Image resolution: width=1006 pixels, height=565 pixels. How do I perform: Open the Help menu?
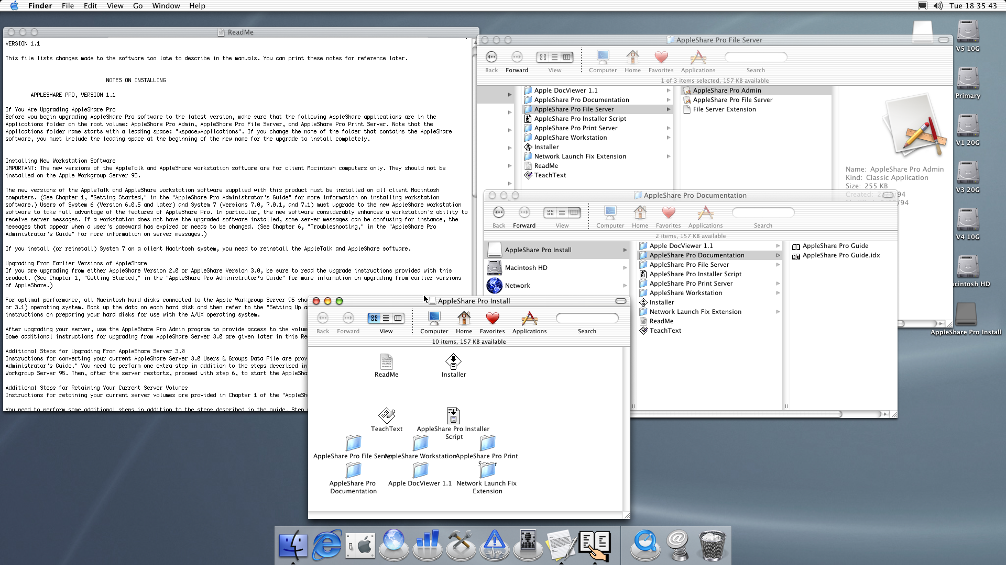[x=197, y=6]
